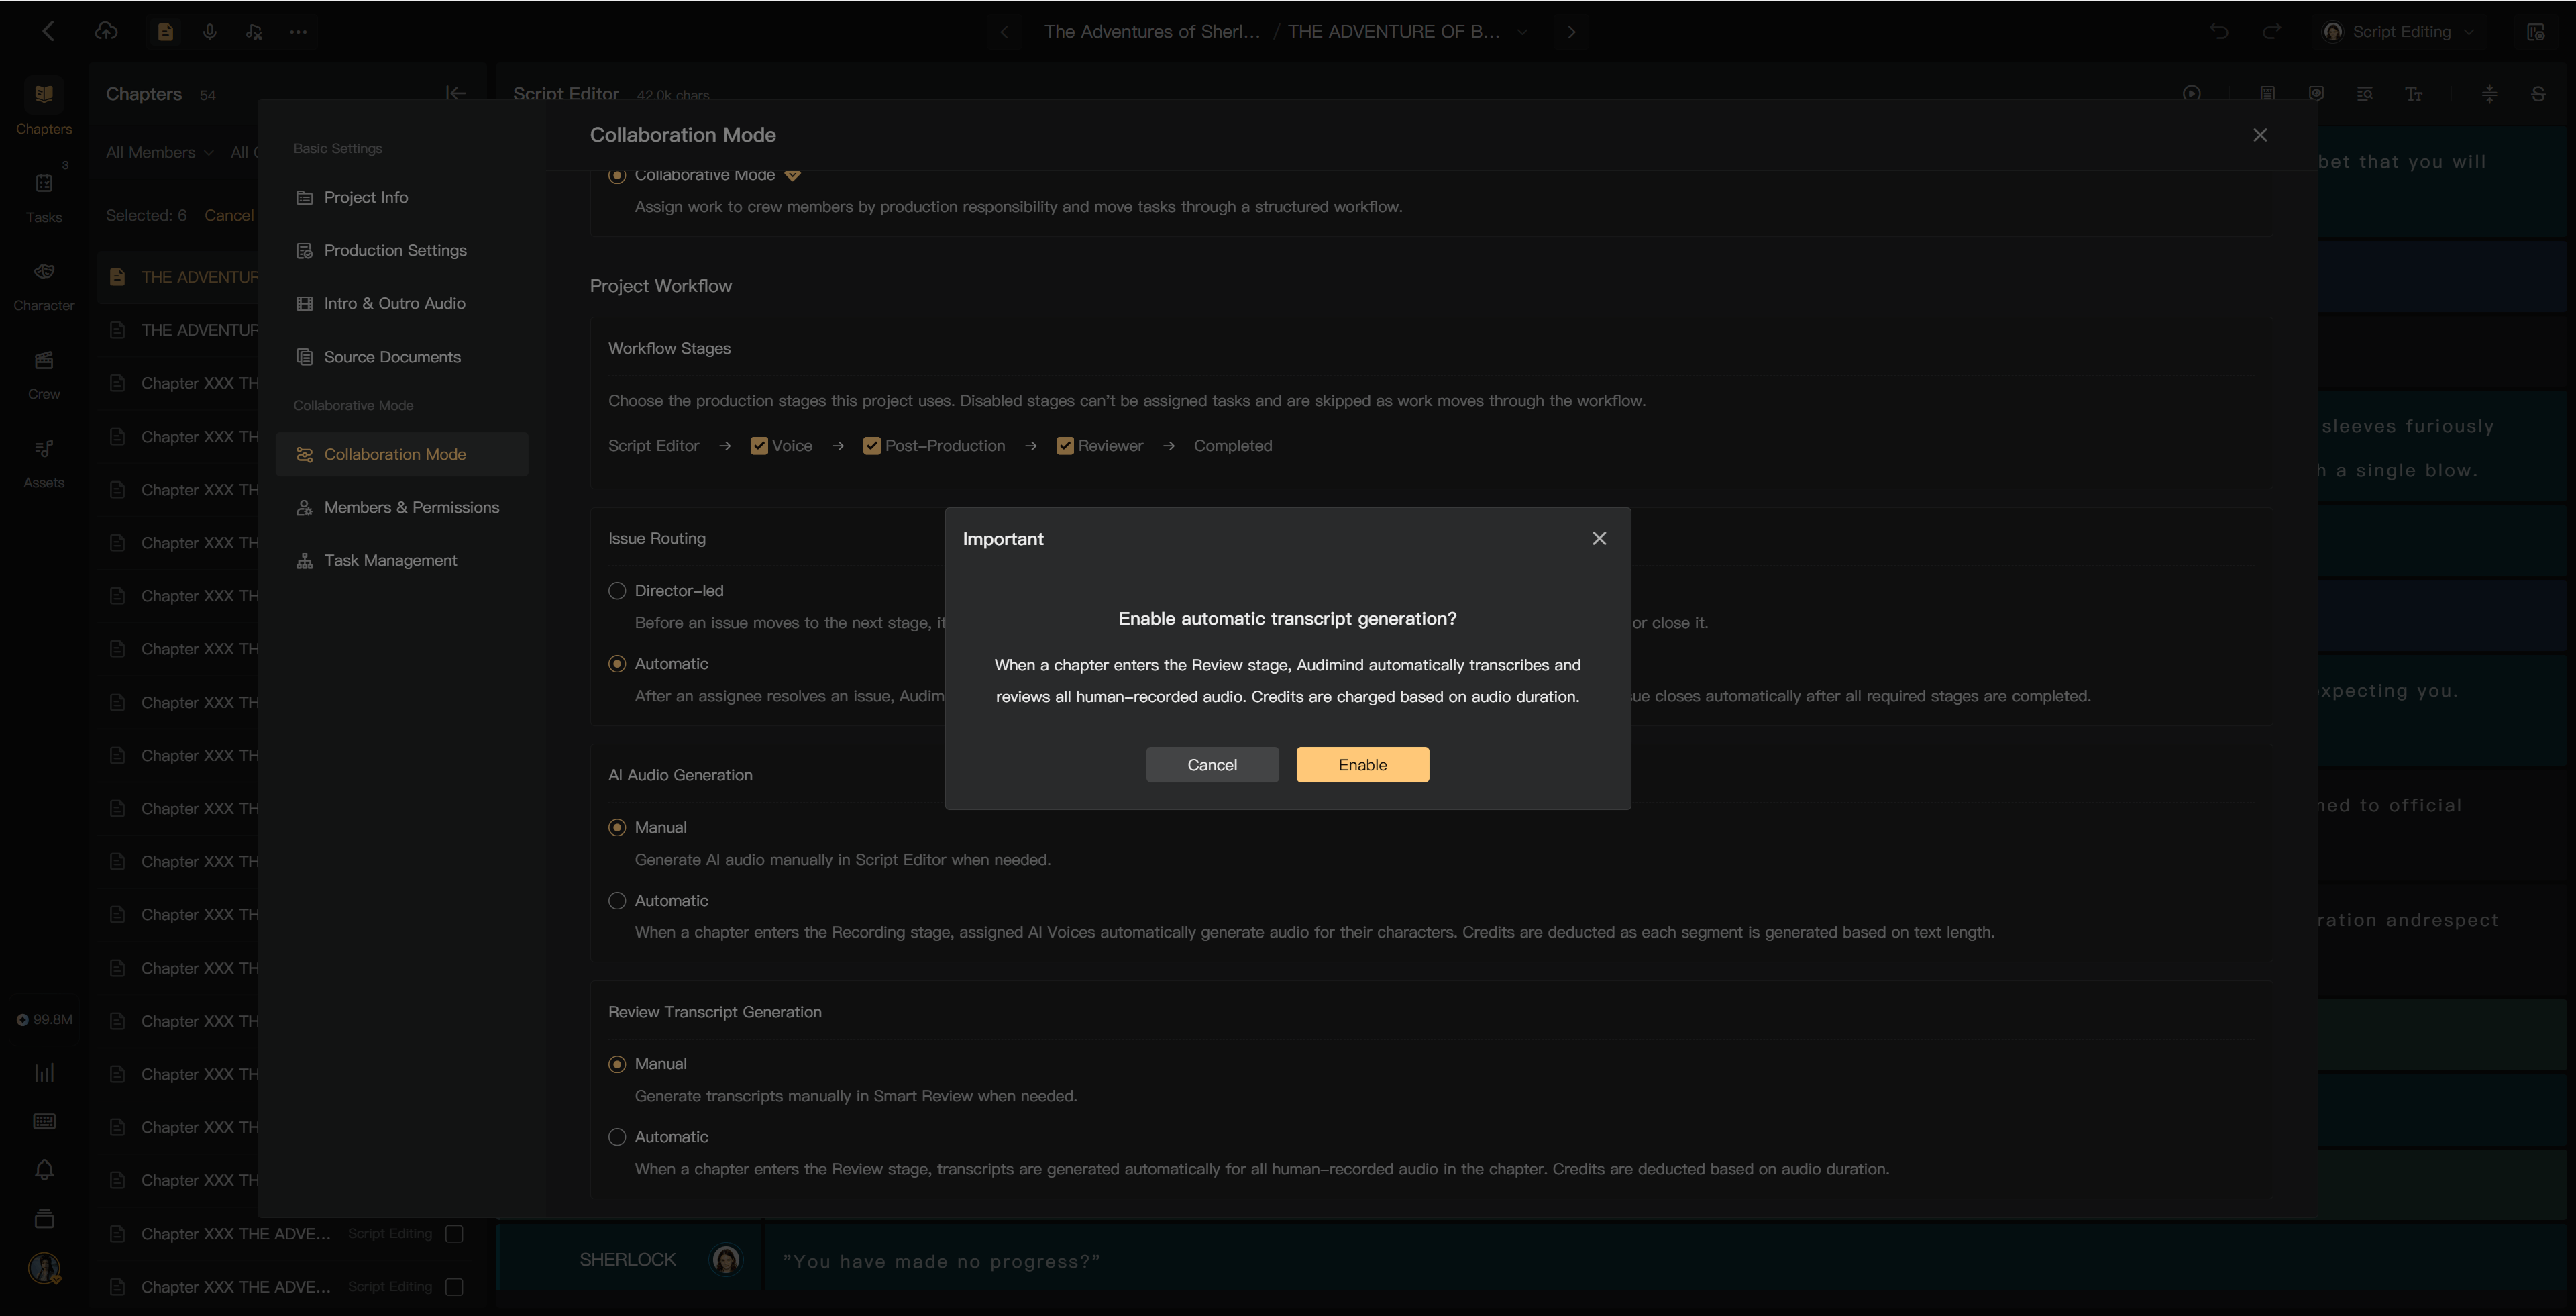
Task: Open Source Documents settings
Action: [x=402, y=357]
